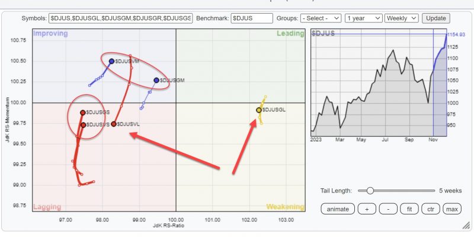
Task: Click the plus zoom-in button
Action: (367, 209)
